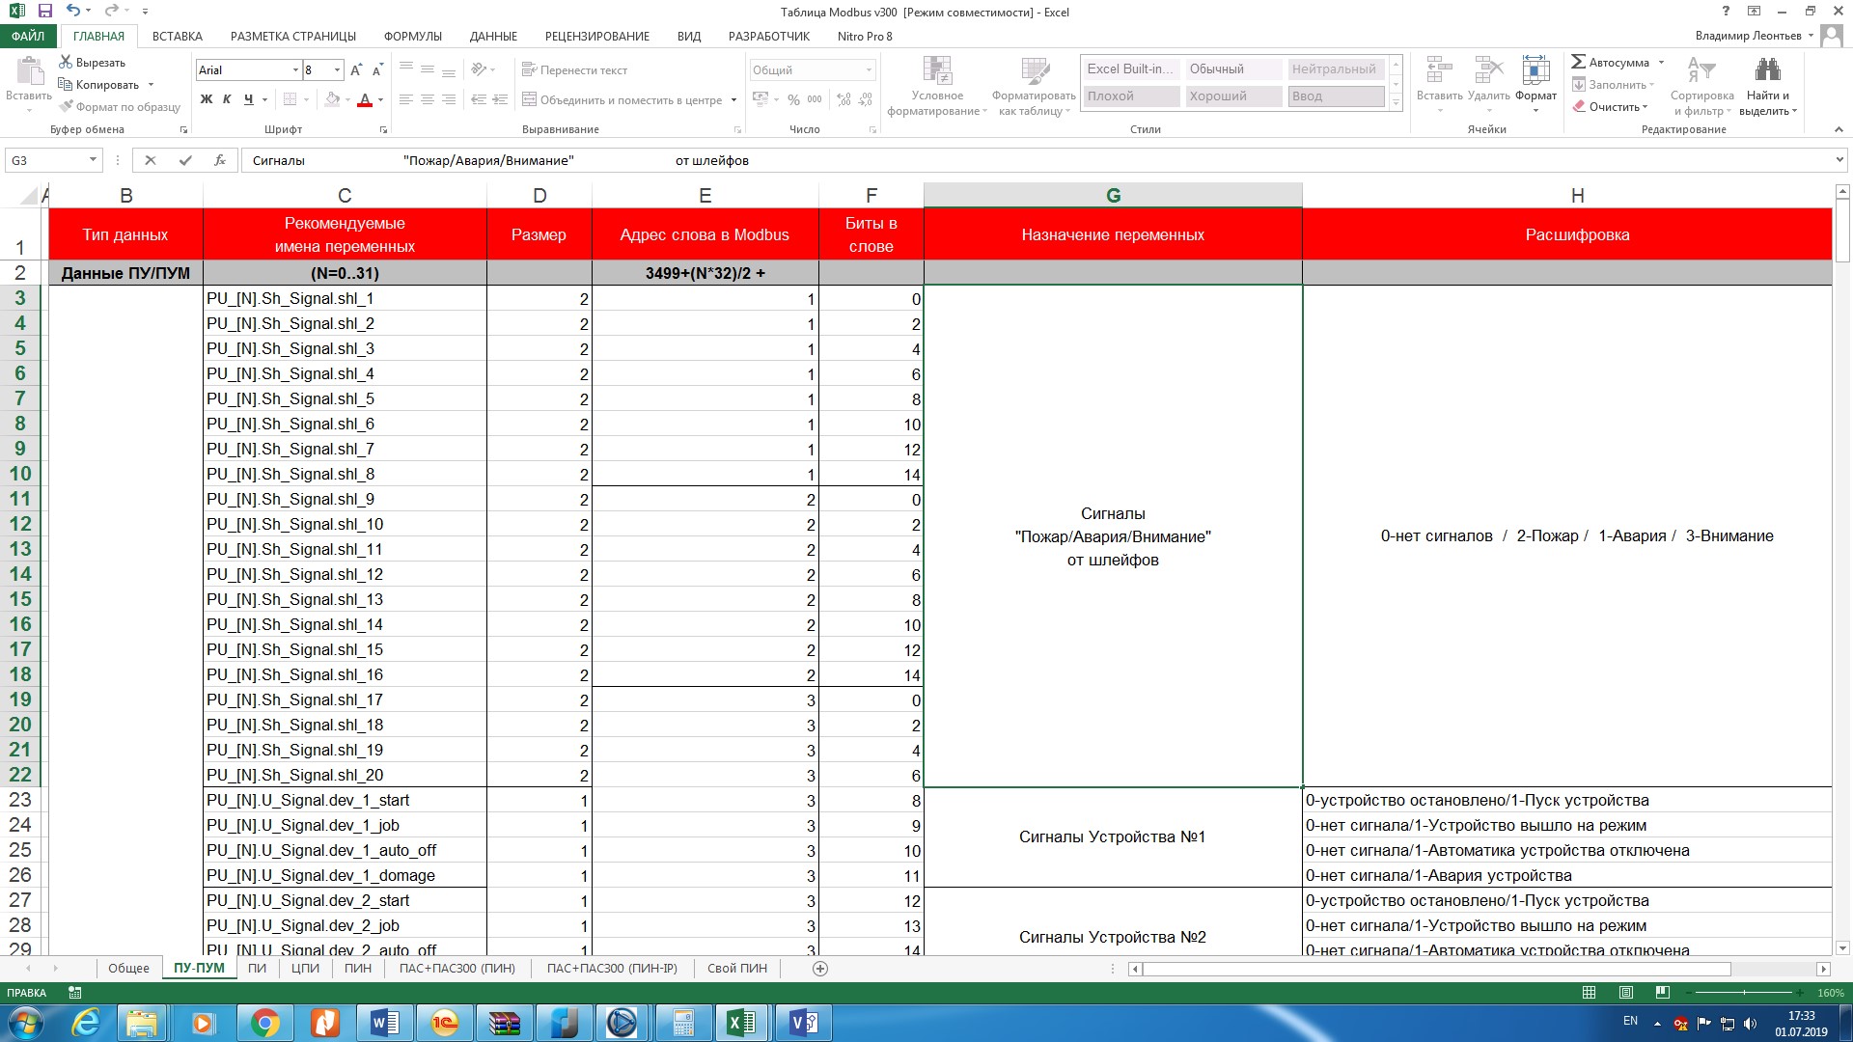Click the Format Painter (Формат по образцу) icon
The width and height of the screenshot is (1853, 1042).
tap(66, 106)
